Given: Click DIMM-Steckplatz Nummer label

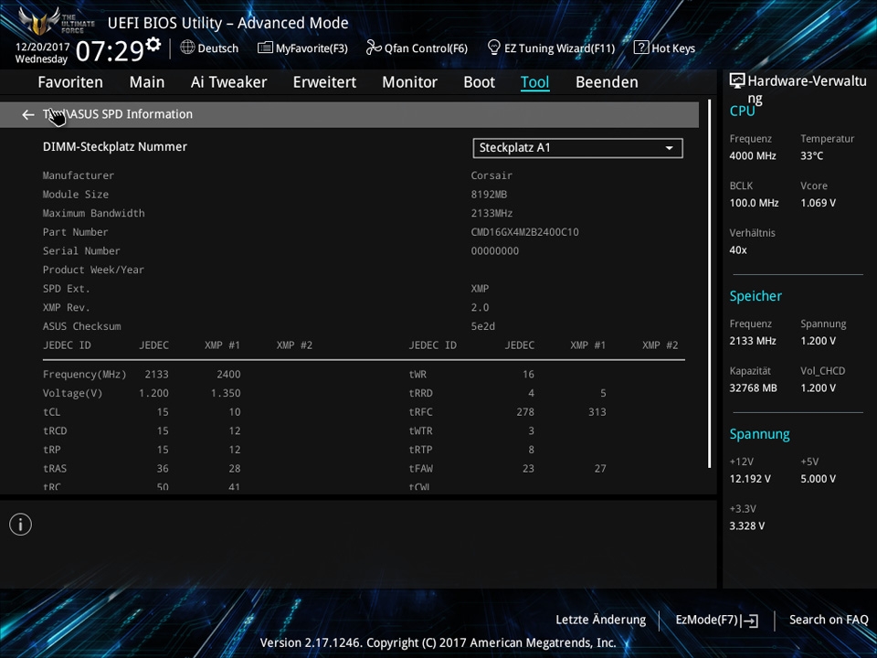Looking at the screenshot, I should coord(115,146).
